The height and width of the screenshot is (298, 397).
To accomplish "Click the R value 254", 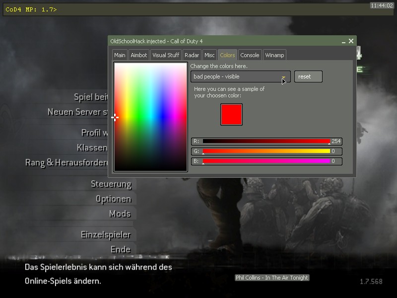I will (336, 141).
